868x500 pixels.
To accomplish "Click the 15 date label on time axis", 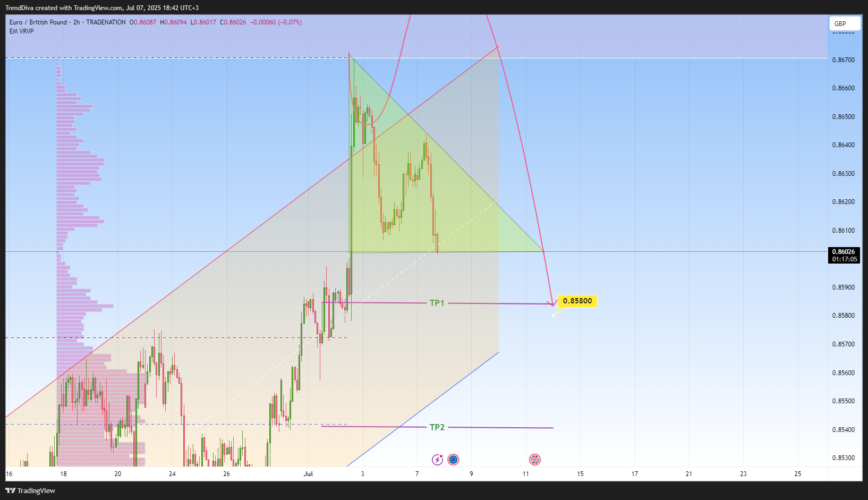I will coord(580,474).
